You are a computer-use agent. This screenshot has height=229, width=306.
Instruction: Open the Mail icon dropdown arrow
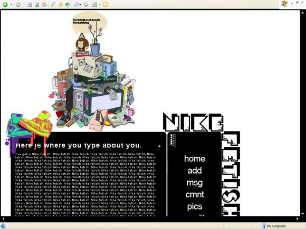[80, 5]
